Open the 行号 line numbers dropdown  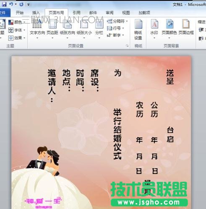[115, 28]
